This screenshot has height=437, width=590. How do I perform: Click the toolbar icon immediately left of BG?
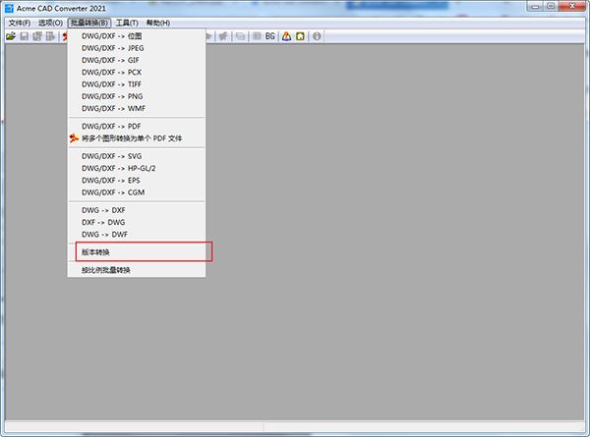[257, 36]
